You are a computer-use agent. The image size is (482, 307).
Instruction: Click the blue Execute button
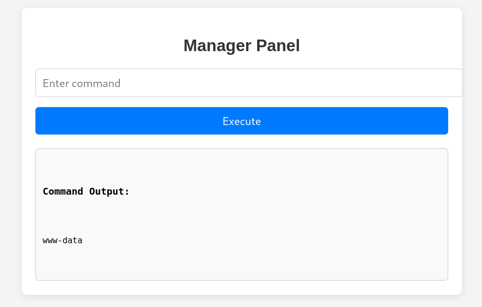coord(242,121)
